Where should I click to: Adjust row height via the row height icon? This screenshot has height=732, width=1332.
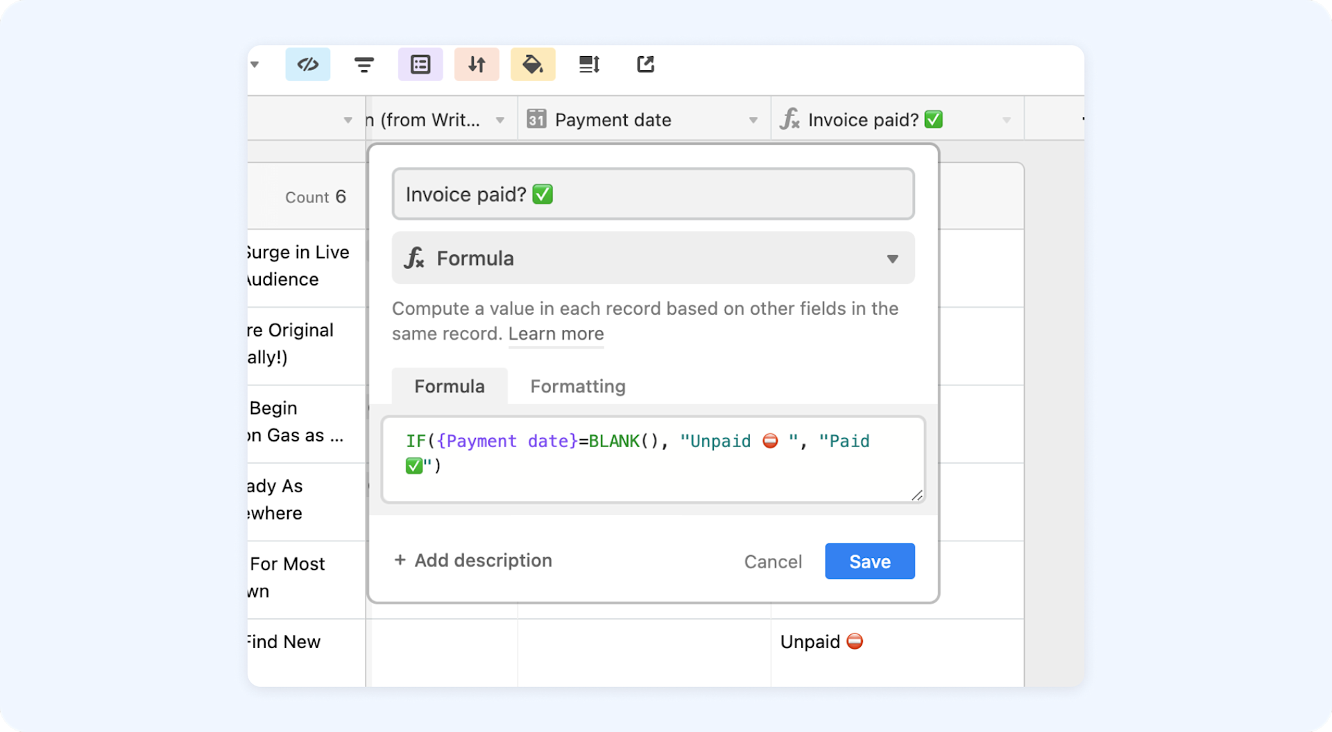click(x=588, y=64)
